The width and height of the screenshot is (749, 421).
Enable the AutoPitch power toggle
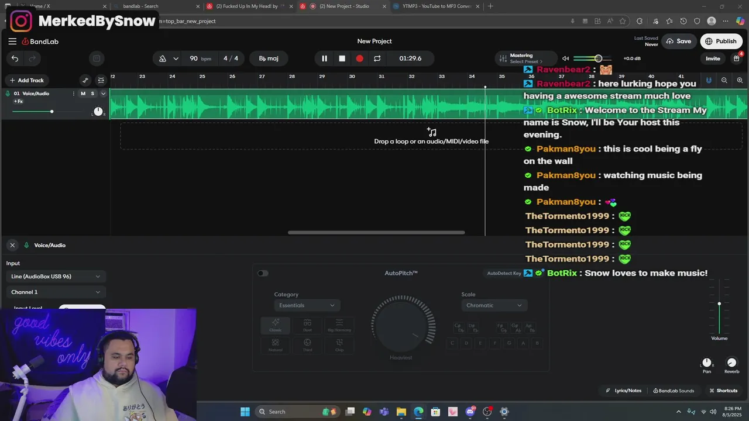click(x=263, y=273)
